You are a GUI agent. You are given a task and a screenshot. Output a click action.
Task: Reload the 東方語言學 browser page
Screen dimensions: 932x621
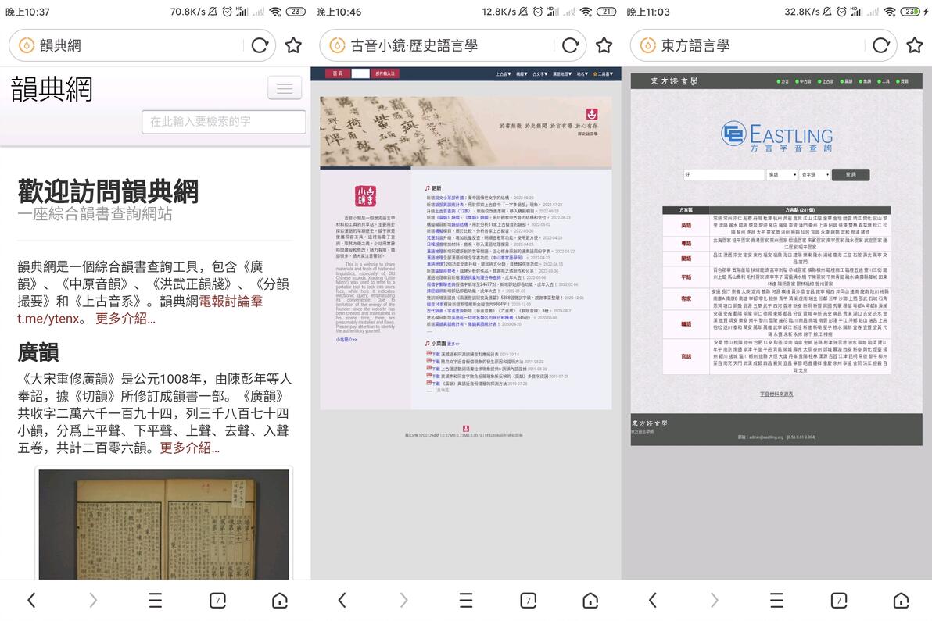tap(881, 45)
